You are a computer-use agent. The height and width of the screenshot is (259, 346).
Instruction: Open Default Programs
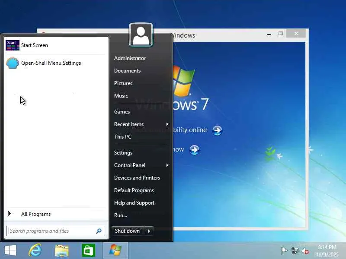[134, 190]
